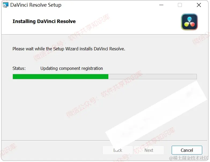Click the "DaVinci Resolve Setup" window title
The height and width of the screenshot is (162, 210).
pos(36,5)
